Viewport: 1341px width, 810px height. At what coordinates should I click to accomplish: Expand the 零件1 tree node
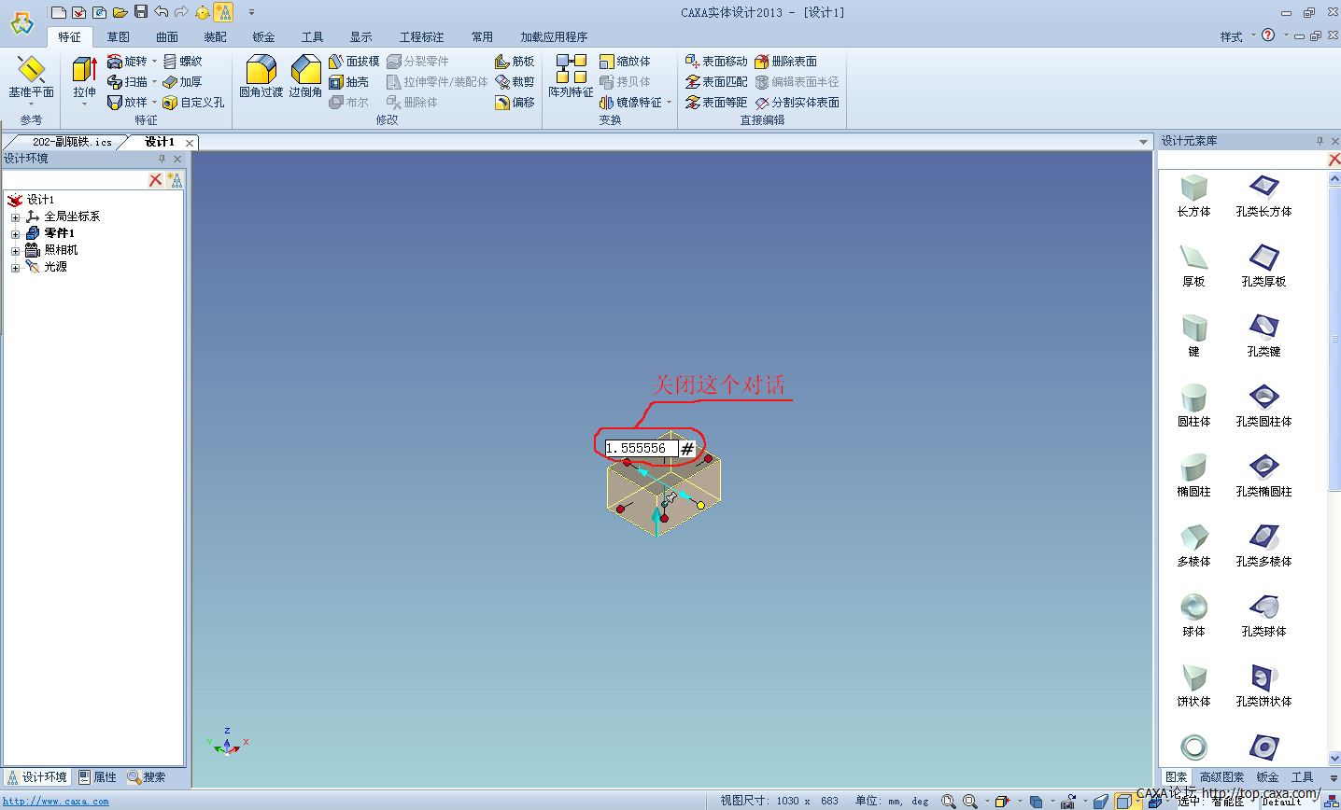[x=16, y=234]
